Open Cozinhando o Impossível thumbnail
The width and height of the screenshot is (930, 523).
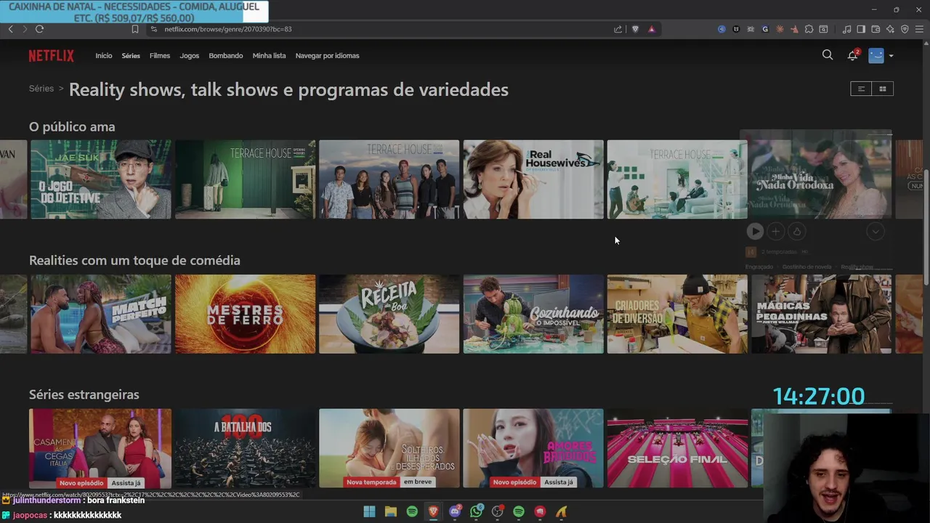coord(533,314)
